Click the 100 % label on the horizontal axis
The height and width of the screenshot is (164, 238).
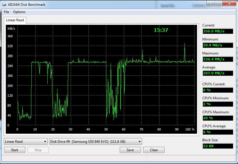[190, 129]
